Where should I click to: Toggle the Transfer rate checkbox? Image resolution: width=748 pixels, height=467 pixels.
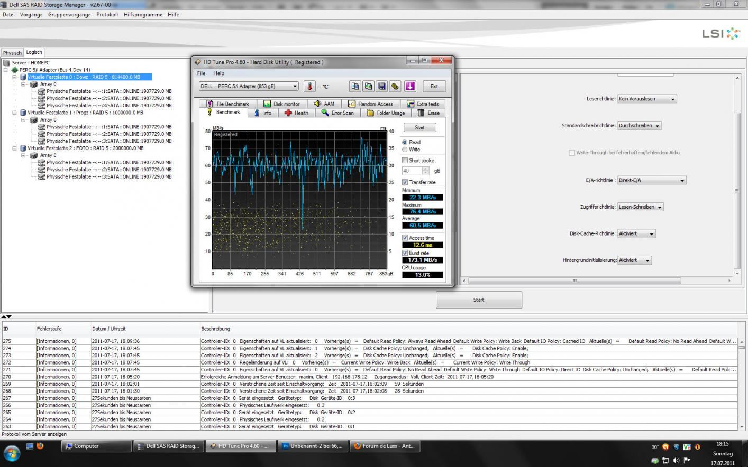click(x=405, y=182)
